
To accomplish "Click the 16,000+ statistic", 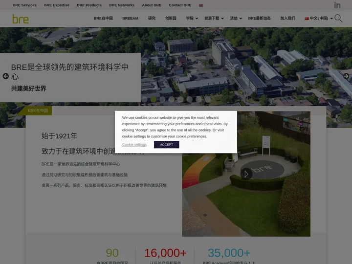I will coord(165,253).
